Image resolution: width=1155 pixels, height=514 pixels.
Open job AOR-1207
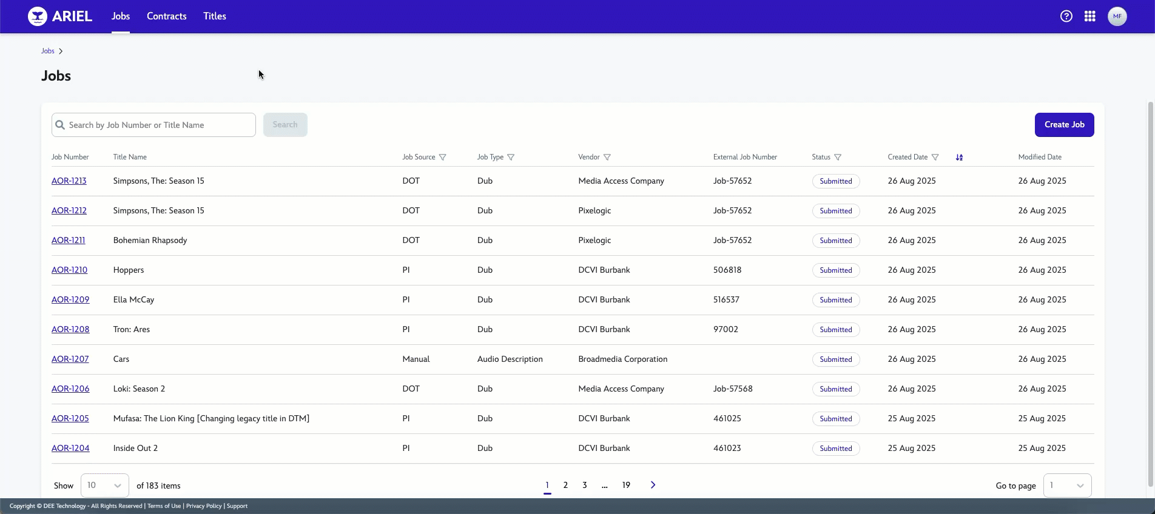click(70, 359)
